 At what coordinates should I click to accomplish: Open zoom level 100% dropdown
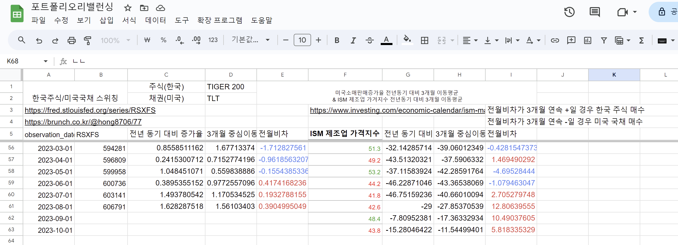(x=115, y=40)
